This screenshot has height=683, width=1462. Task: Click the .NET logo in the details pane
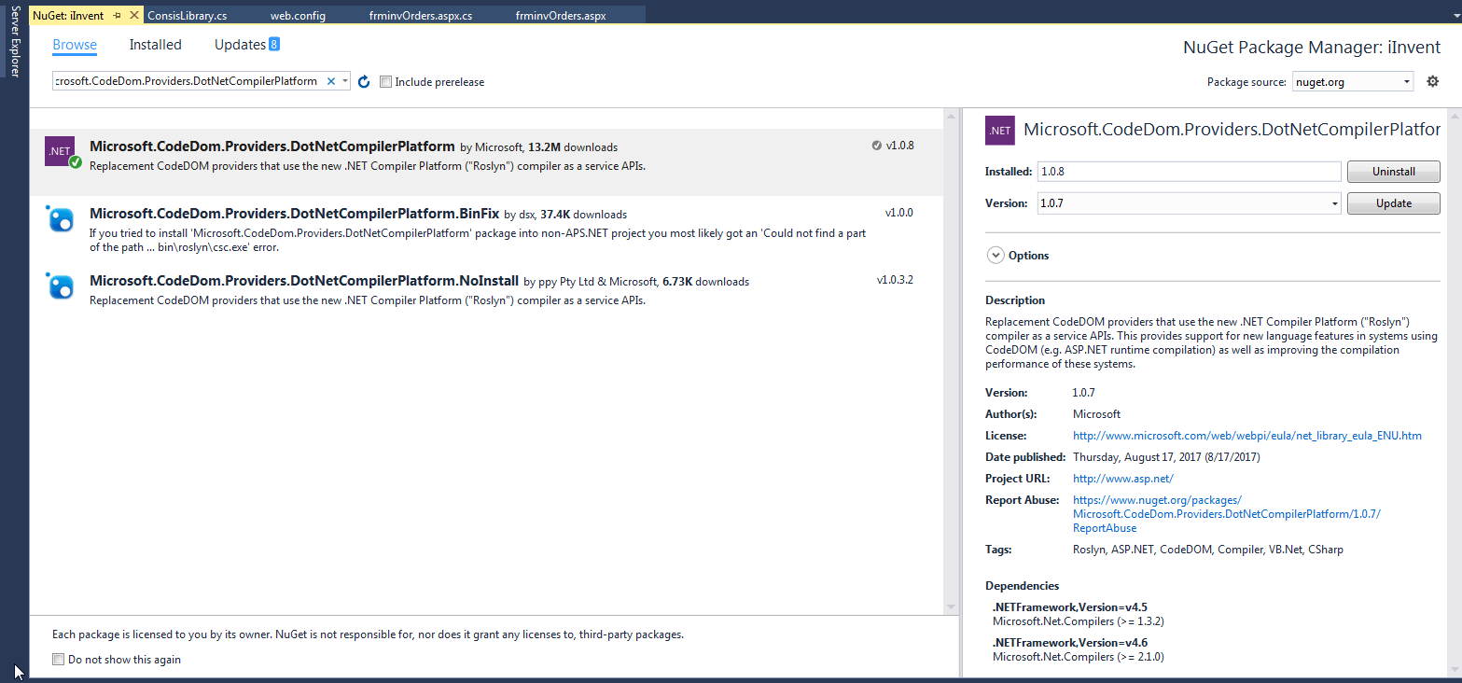(x=1000, y=131)
